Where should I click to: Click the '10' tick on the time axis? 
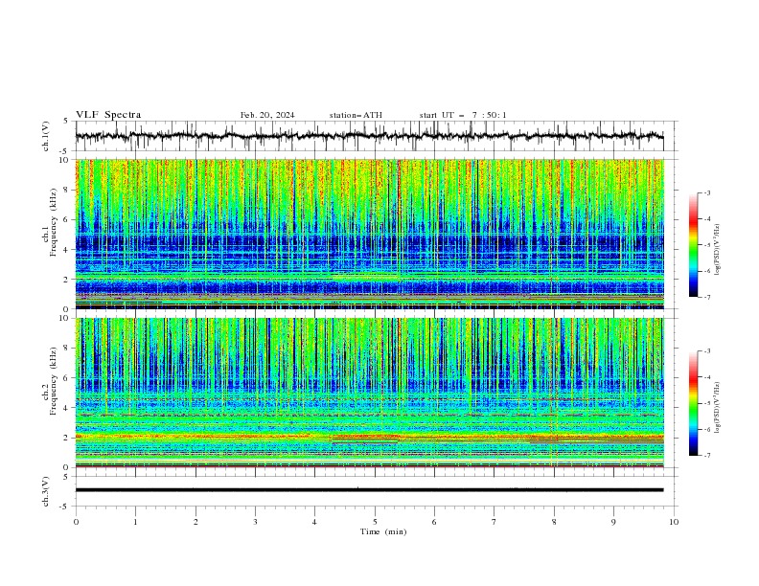[674, 522]
